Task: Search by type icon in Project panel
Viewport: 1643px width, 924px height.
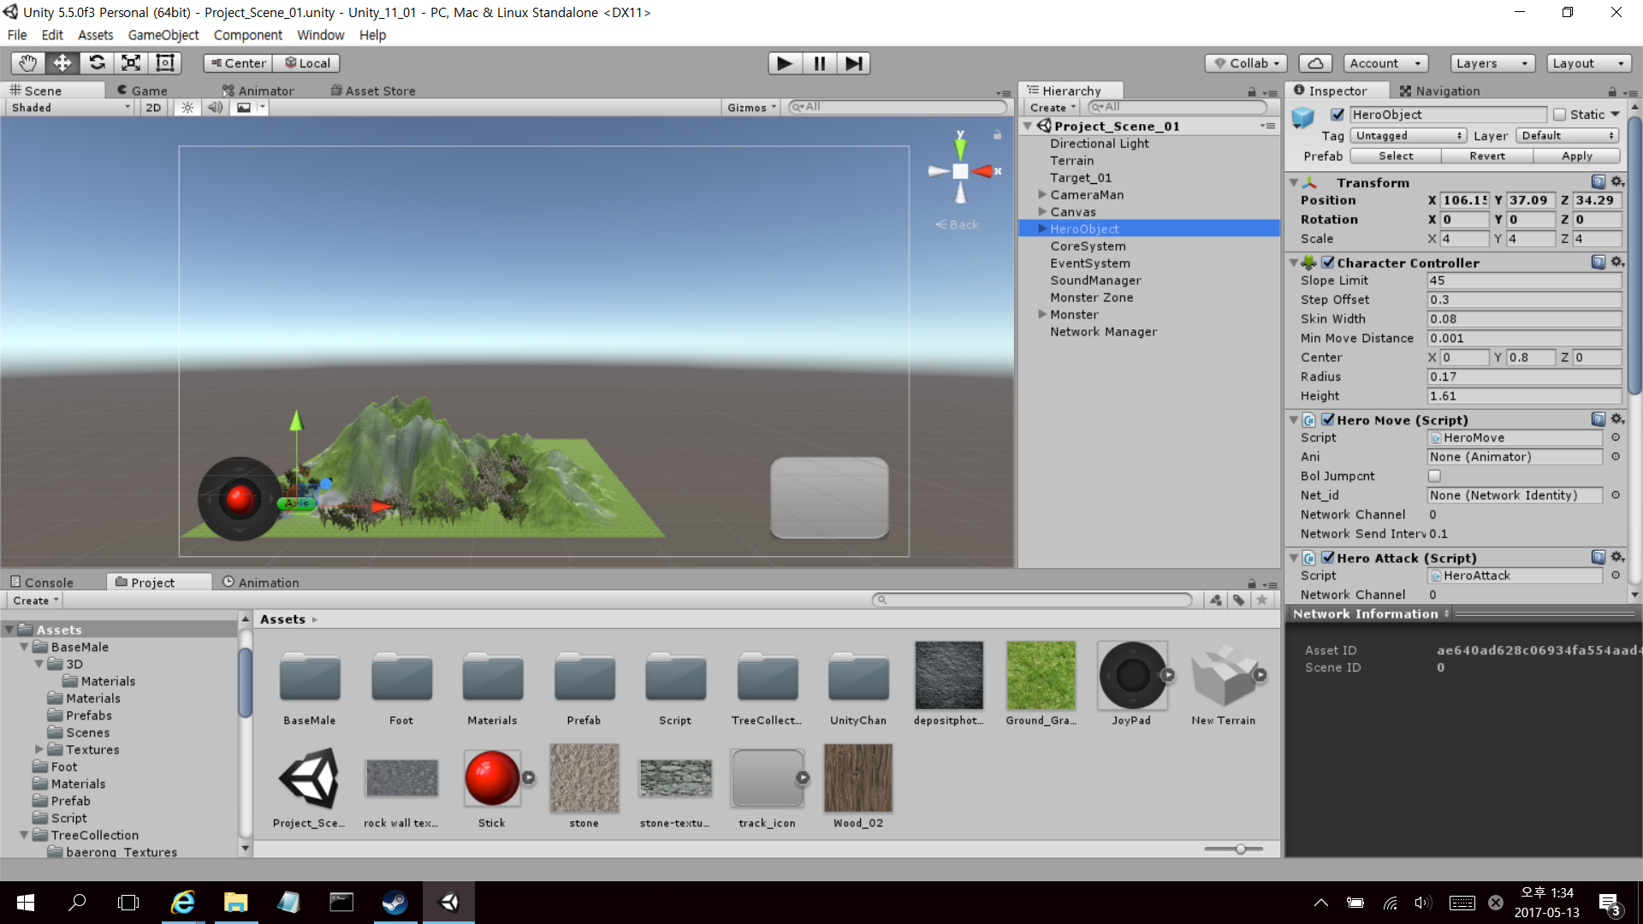Action: coord(1215,600)
